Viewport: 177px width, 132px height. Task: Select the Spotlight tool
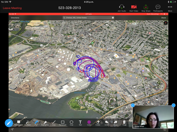(x=27, y=123)
